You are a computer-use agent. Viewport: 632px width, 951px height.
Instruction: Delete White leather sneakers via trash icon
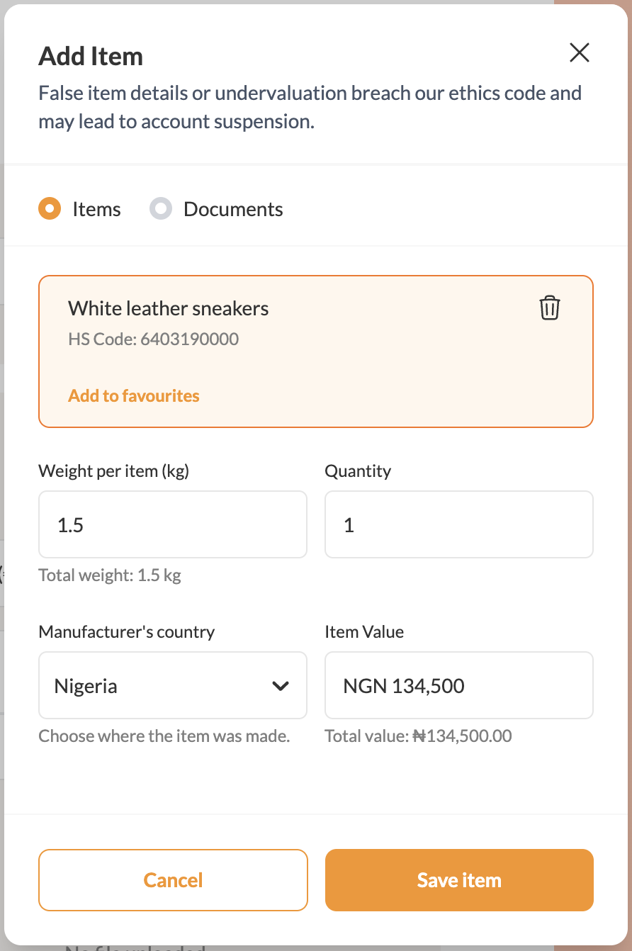550,308
